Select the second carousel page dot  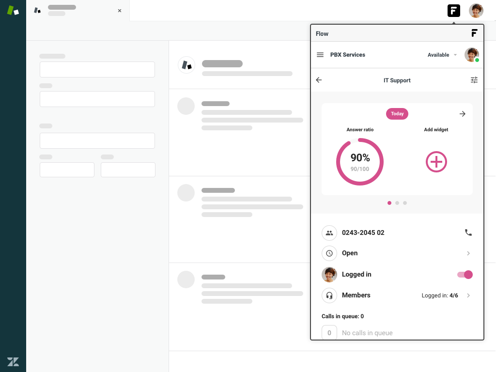(x=397, y=203)
